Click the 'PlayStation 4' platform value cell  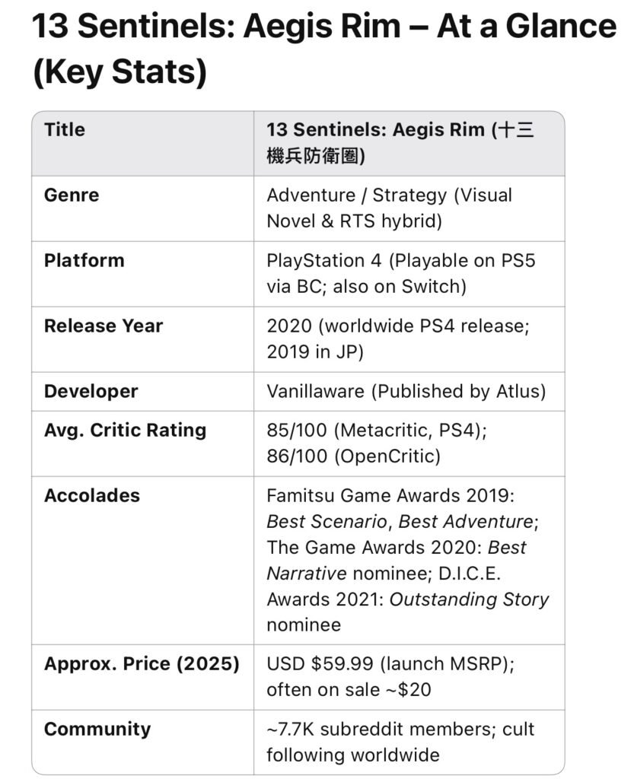(409, 274)
